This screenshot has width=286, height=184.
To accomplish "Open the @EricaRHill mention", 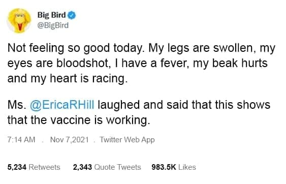I will [62, 105].
